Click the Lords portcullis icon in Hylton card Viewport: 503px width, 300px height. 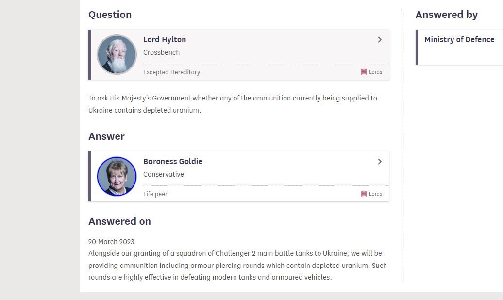click(364, 72)
